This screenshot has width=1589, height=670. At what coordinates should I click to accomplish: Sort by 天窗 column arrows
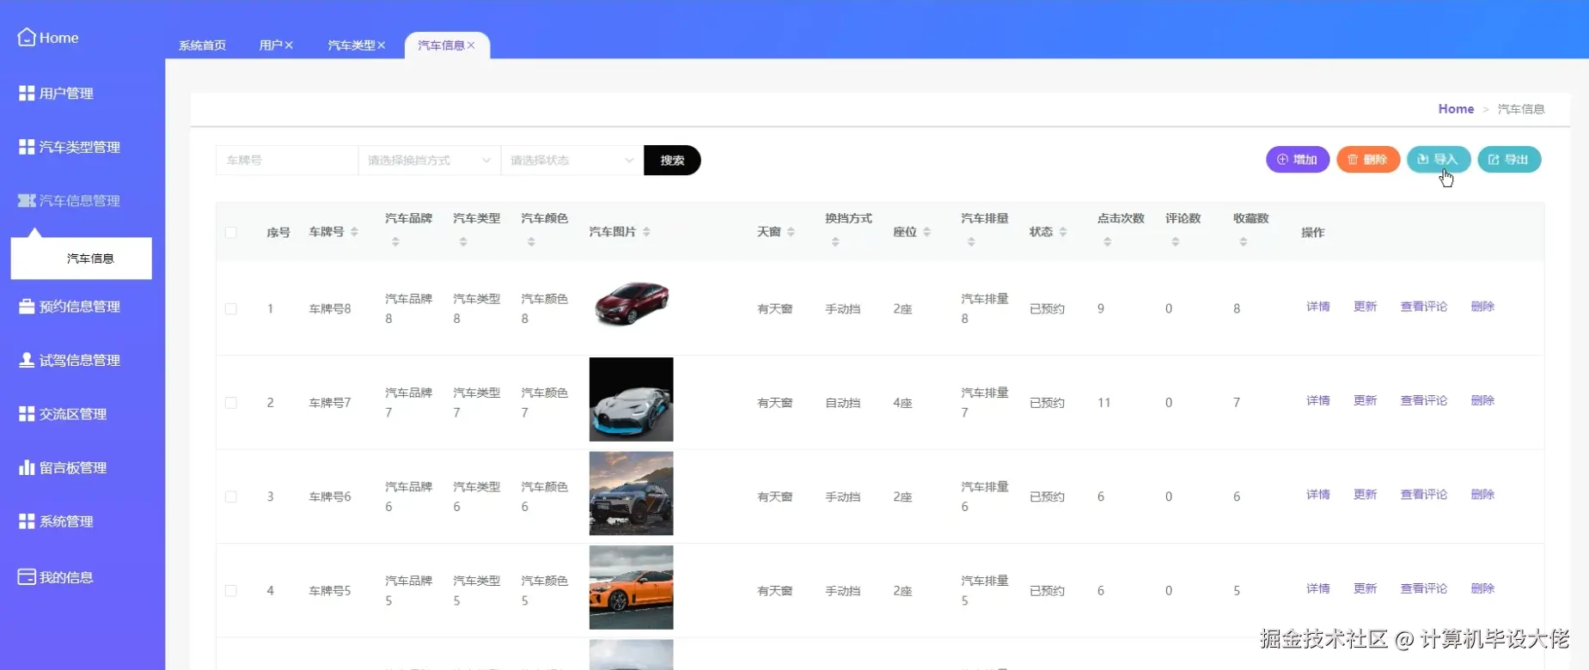point(791,232)
